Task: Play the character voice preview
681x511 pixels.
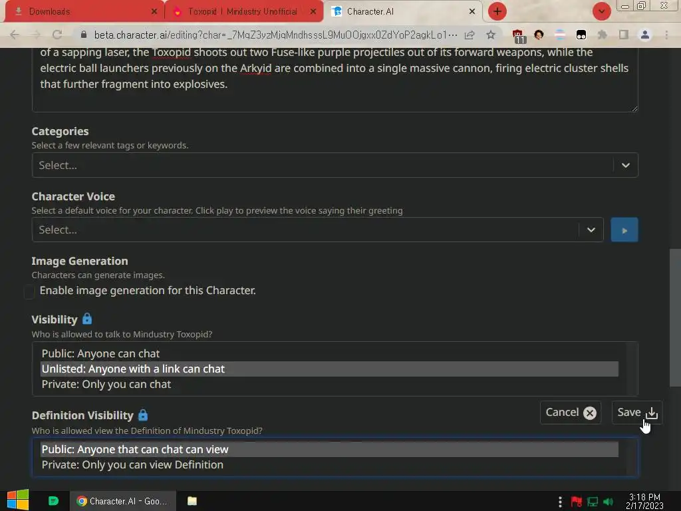Action: (x=624, y=230)
